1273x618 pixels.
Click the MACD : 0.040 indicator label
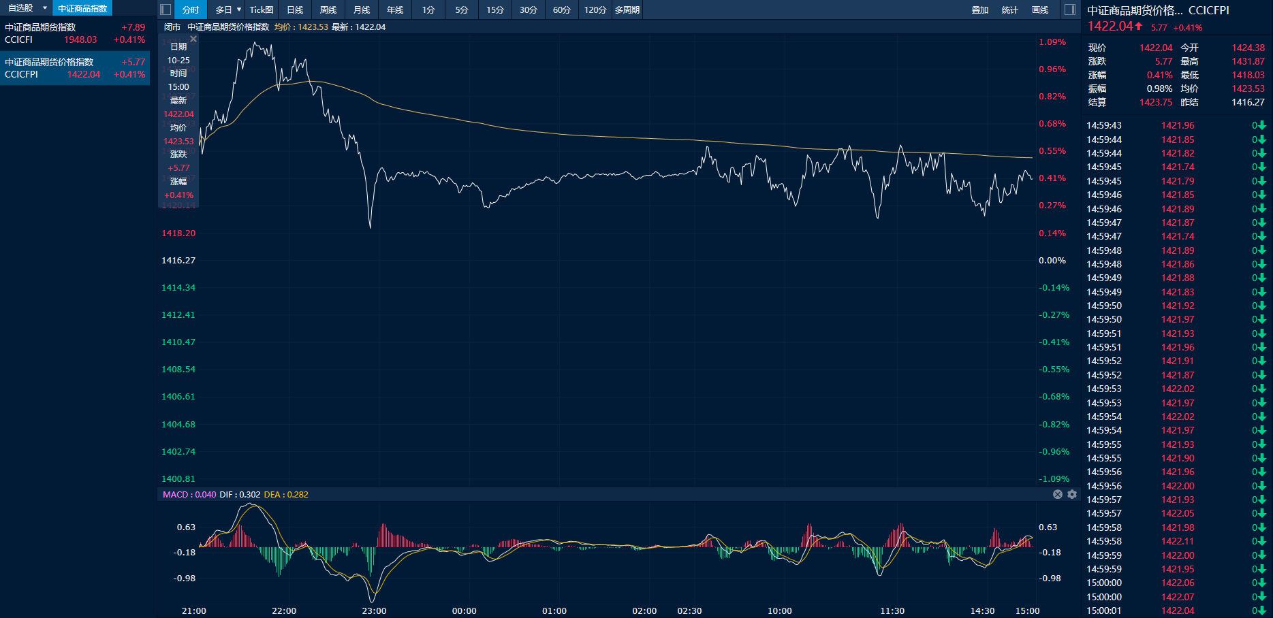(x=189, y=494)
